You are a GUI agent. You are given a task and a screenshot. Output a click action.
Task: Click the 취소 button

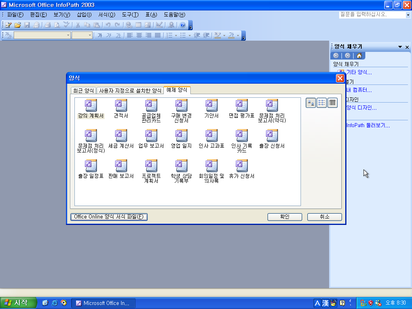pos(325,217)
